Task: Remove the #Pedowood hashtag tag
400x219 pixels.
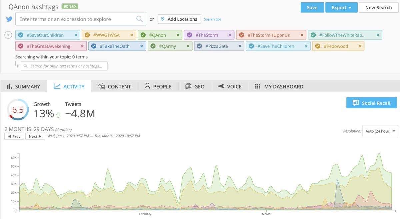Action: pos(360,46)
